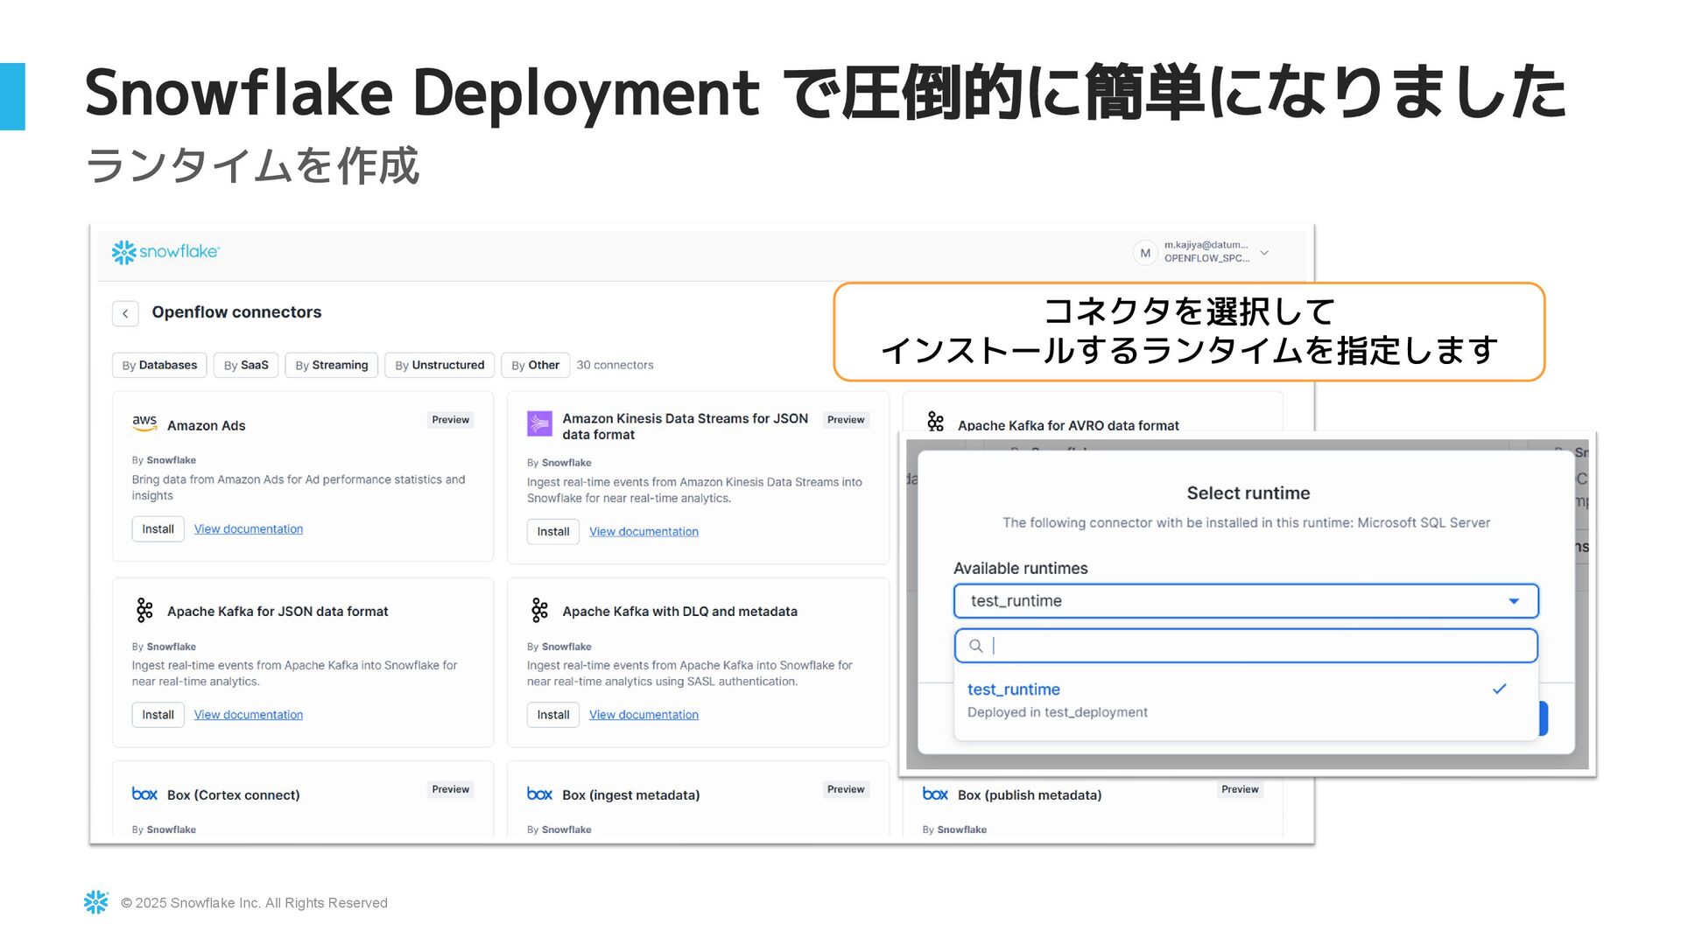Filter connectors By SaaS

coord(246,365)
